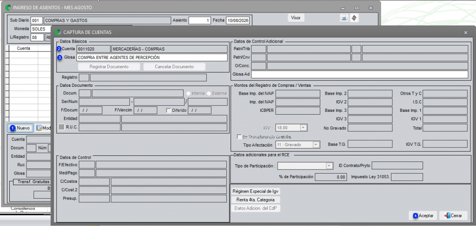Click the Cuenta field containing 6011020
Image resolution: width=476 pixels, height=226 pixels.
pyautogui.click(x=93, y=49)
